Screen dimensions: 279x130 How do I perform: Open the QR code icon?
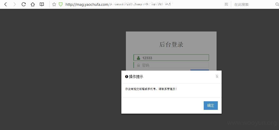(226, 5)
